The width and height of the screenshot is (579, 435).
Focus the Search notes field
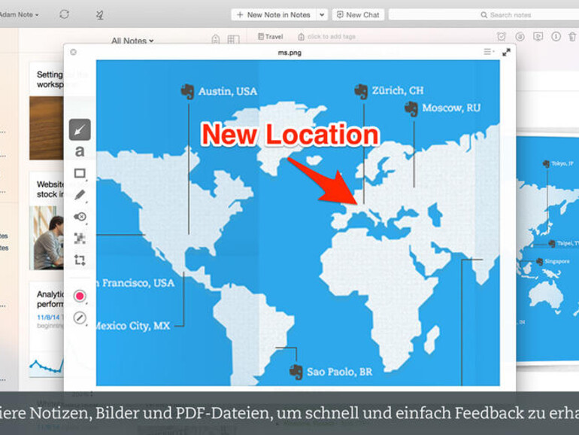(x=484, y=15)
